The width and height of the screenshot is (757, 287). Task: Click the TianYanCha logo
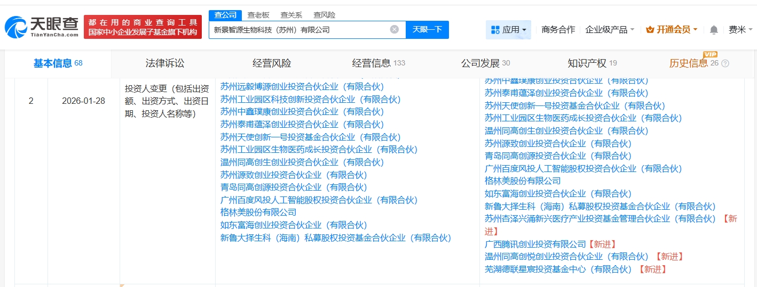[x=42, y=27]
